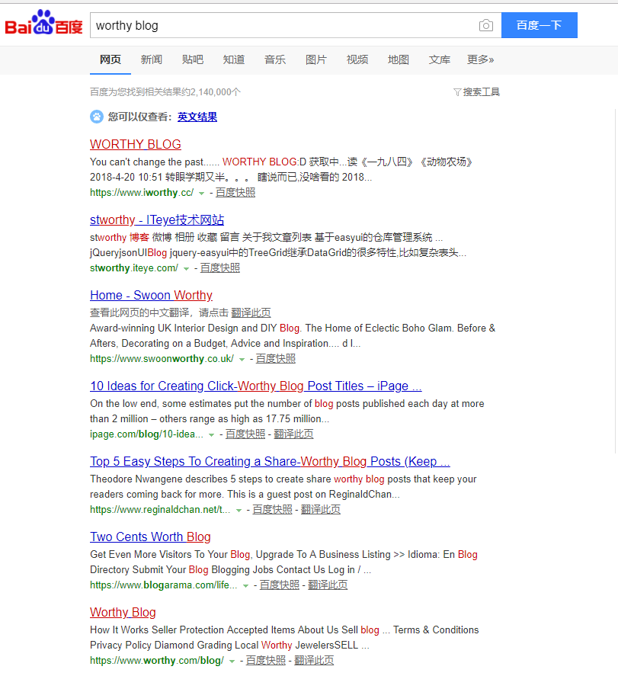The height and width of the screenshot is (676, 618).
Task: Open 百度快照 for reginaldchan.net result
Action: 272,510
